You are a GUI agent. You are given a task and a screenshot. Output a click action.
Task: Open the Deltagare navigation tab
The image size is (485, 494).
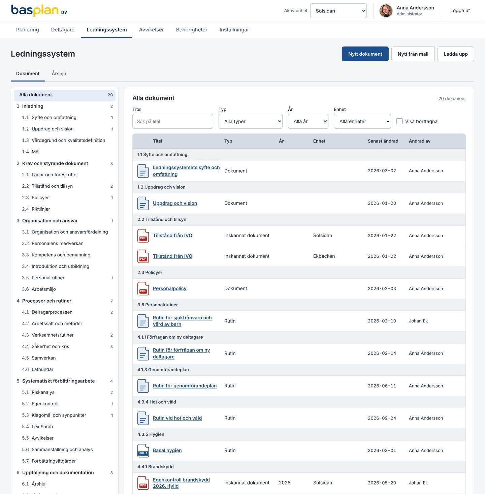coord(63,30)
